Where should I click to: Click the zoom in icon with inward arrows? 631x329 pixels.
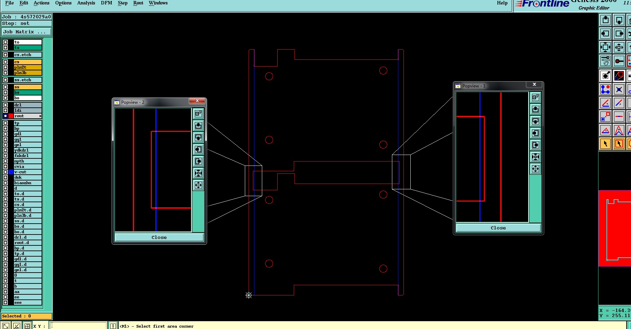[605, 47]
